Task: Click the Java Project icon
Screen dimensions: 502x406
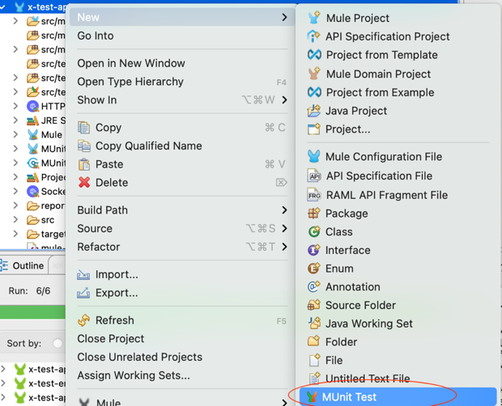Action: tap(314, 111)
